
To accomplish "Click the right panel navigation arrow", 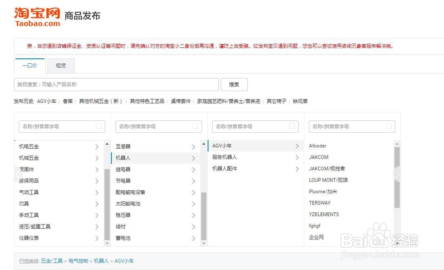I will (397, 174).
